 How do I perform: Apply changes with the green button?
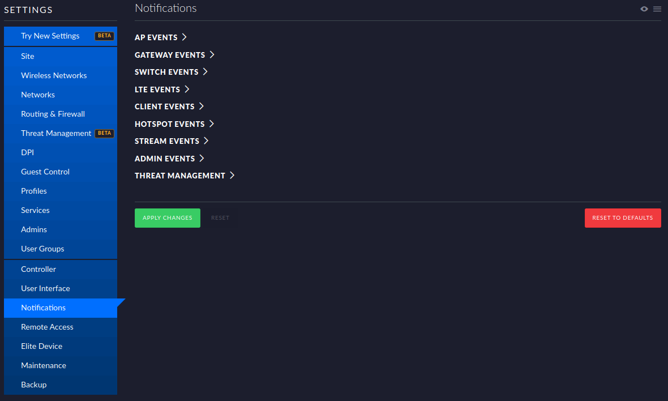click(x=168, y=217)
